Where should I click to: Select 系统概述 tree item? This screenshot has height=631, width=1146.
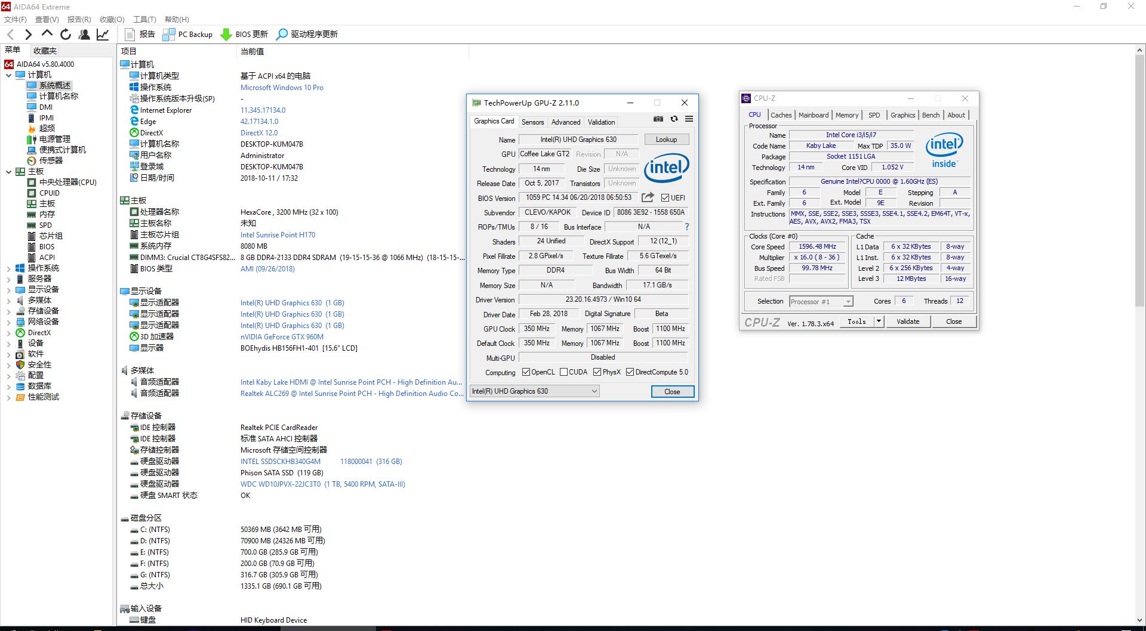(x=49, y=85)
